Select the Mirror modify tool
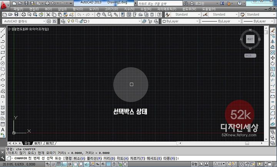The width and height of the screenshot is (277, 167). [x=273, y=41]
